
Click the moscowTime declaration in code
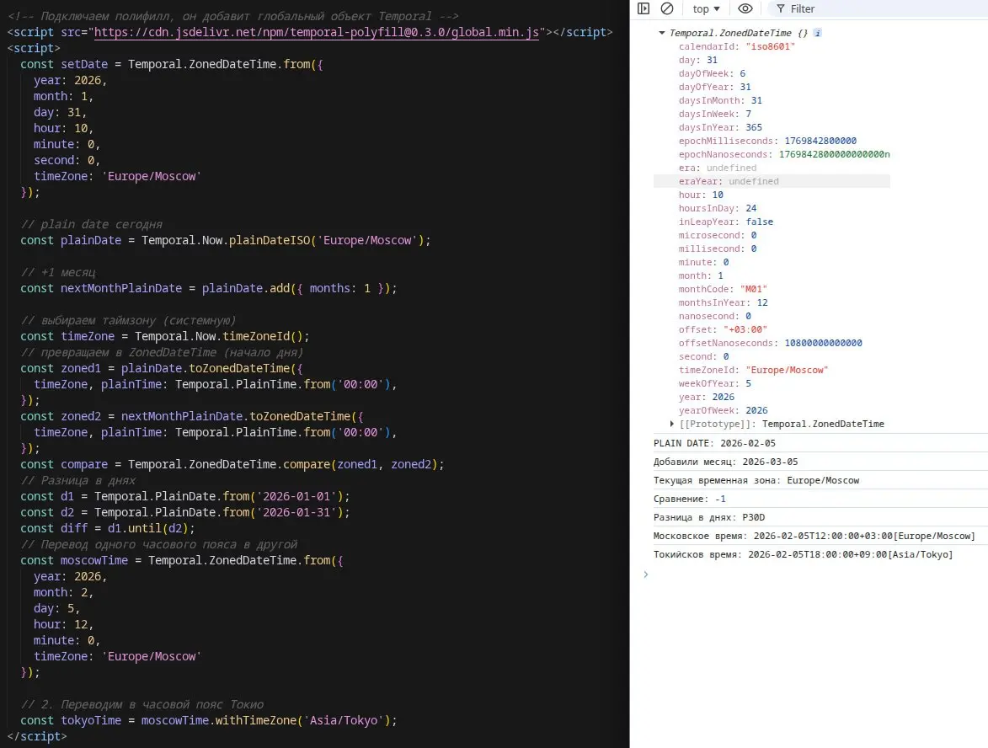[x=93, y=561]
